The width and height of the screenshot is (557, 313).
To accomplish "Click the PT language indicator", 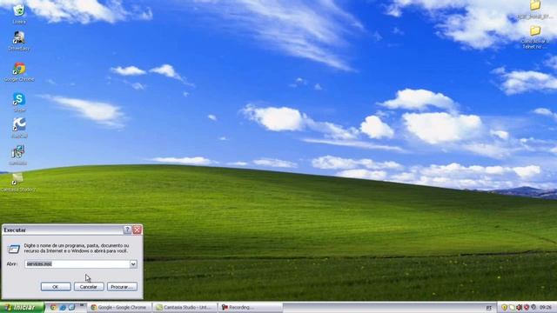I will click(x=489, y=308).
